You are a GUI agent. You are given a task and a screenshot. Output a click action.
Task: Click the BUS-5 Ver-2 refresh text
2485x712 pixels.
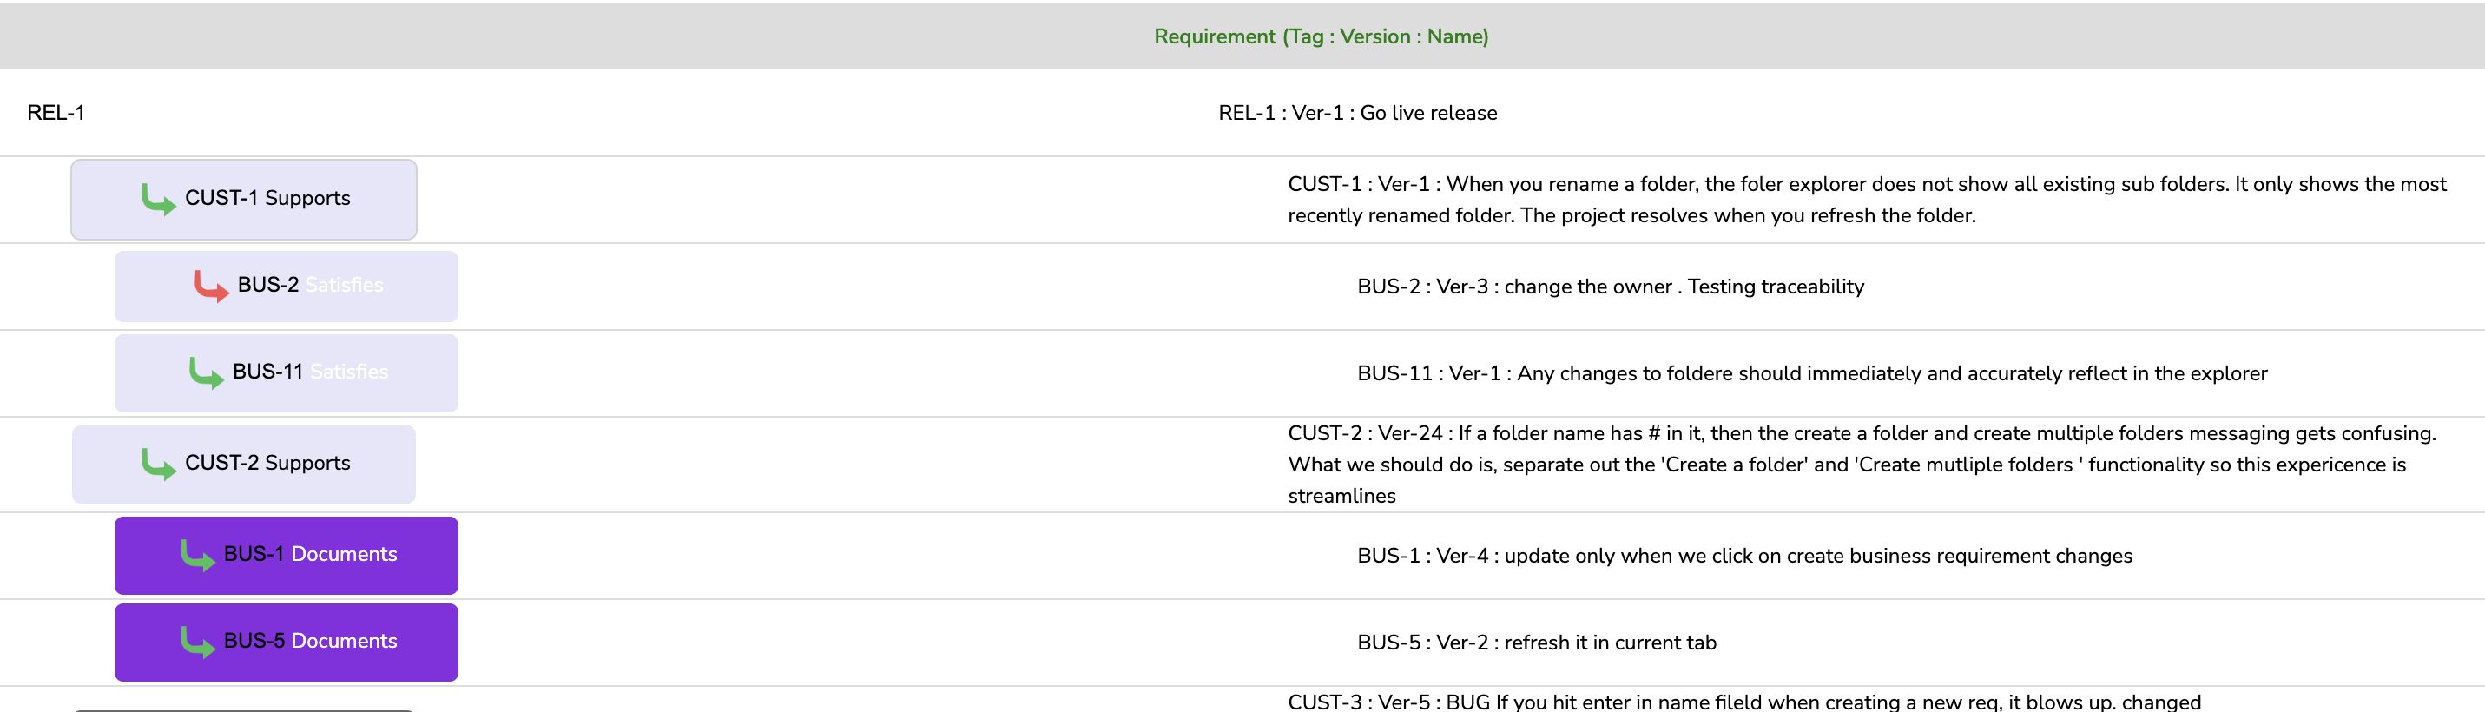(x=1537, y=643)
